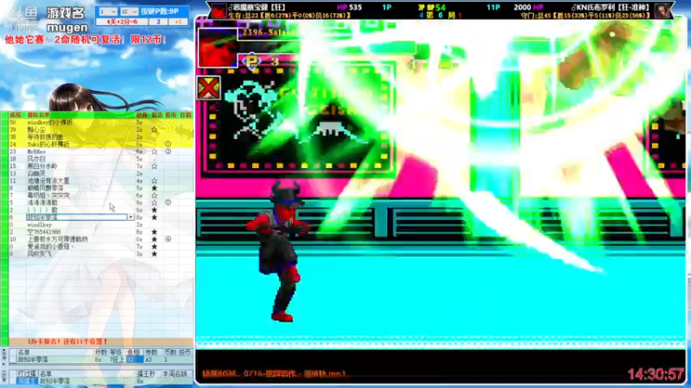The image size is (691, 388).
Task: Click the circled number in score 23 row
Action: click(x=168, y=152)
